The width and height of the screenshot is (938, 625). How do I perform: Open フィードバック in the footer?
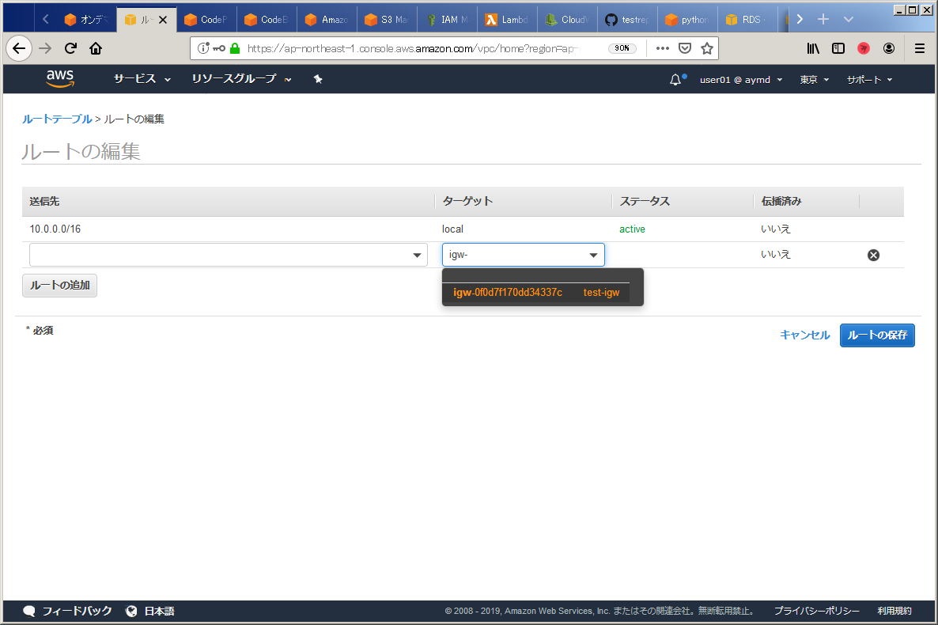click(x=67, y=611)
